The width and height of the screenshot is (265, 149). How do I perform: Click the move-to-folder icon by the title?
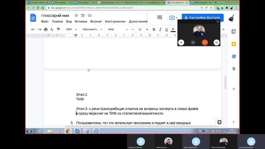pos(83,15)
